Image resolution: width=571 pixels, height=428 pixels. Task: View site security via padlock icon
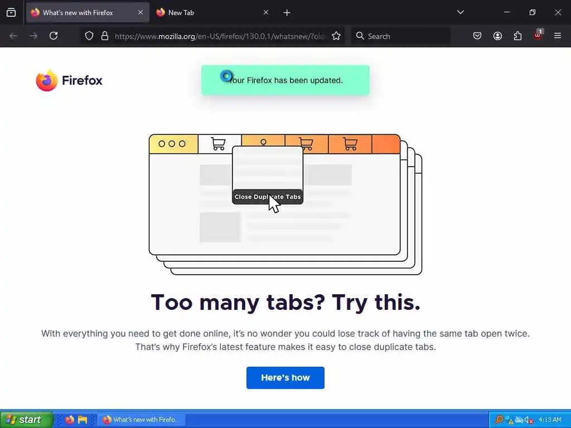pos(105,36)
